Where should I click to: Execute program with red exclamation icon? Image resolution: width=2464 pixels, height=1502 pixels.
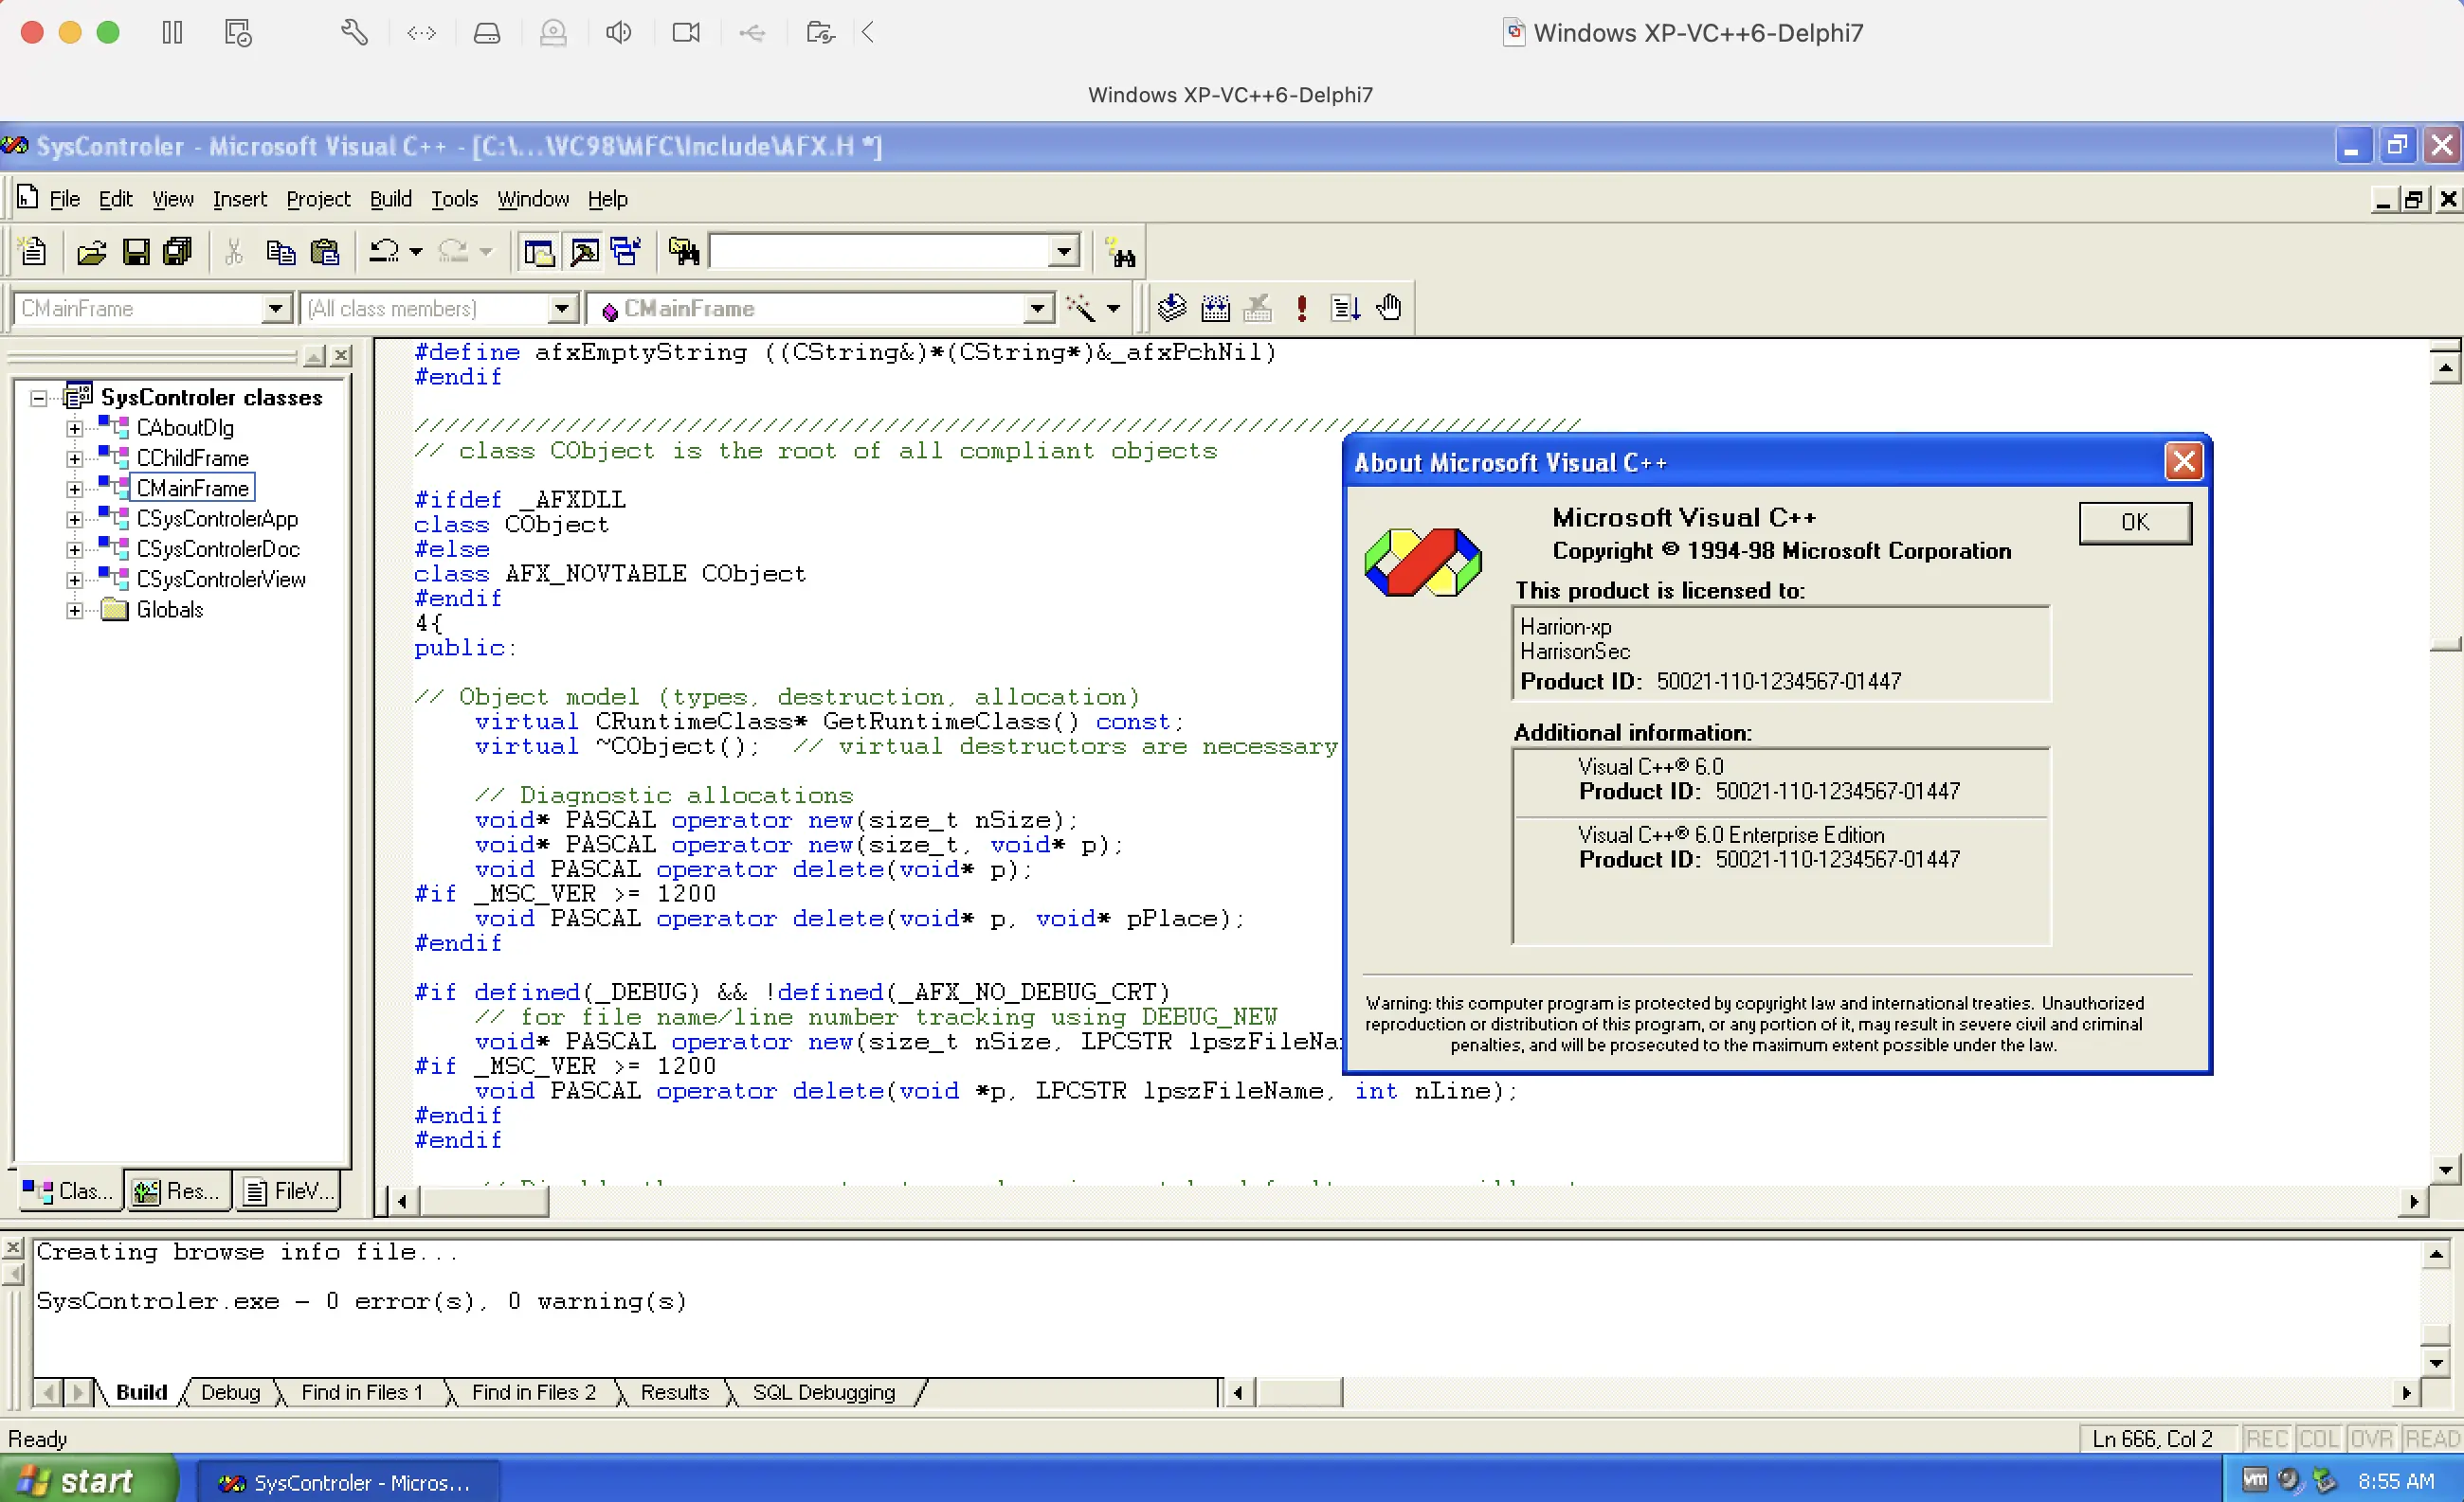point(1301,308)
